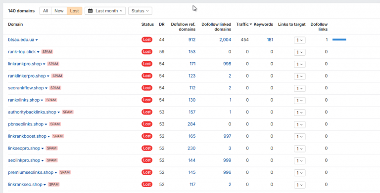Screen dimensions: 380x193
Task: Select the All filter tab
Action: point(46,11)
